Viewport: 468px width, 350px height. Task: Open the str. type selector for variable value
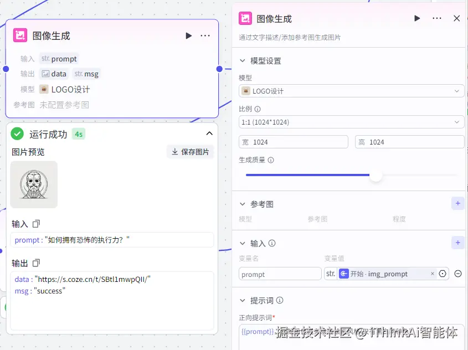(x=331, y=274)
